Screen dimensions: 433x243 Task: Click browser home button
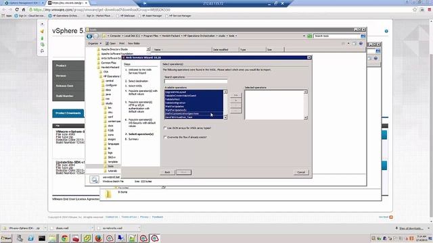(24, 9)
